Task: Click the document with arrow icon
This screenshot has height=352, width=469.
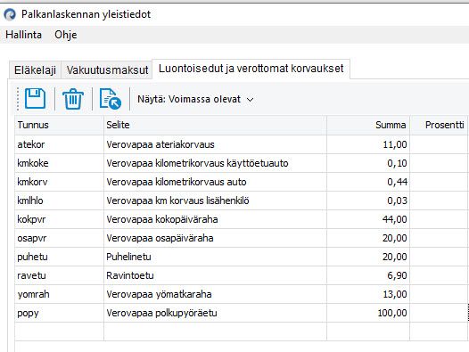Action: pyautogui.click(x=111, y=99)
